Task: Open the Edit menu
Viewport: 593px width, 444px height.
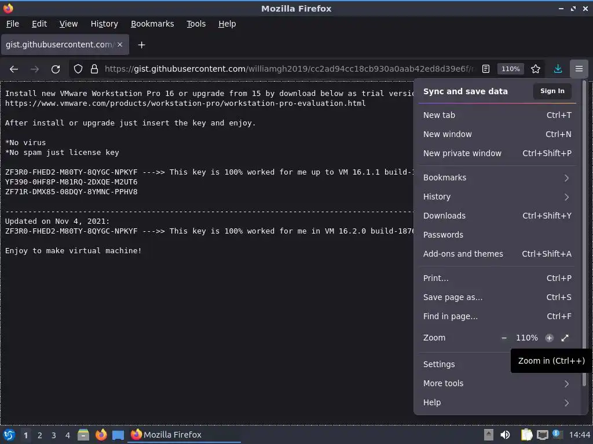Action: (x=39, y=24)
